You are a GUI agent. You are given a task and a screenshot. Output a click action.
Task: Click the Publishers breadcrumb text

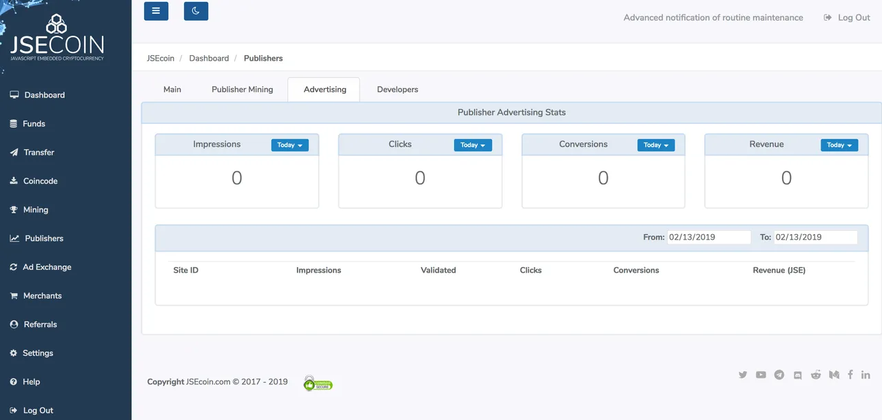[263, 59]
